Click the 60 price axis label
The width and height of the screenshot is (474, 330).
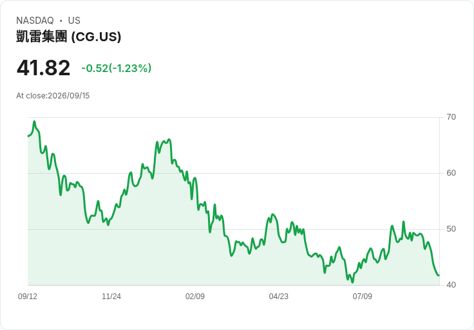[x=451, y=173]
